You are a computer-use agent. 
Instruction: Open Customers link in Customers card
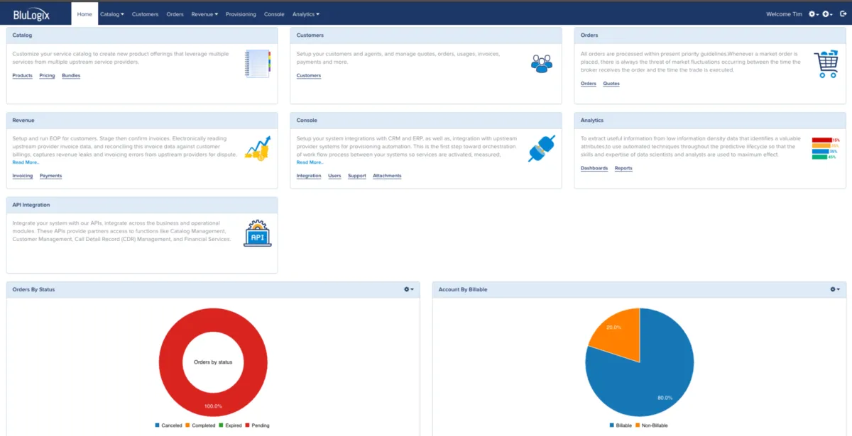[x=309, y=75]
